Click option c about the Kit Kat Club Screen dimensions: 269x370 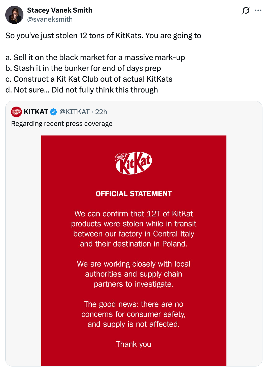[x=89, y=79]
